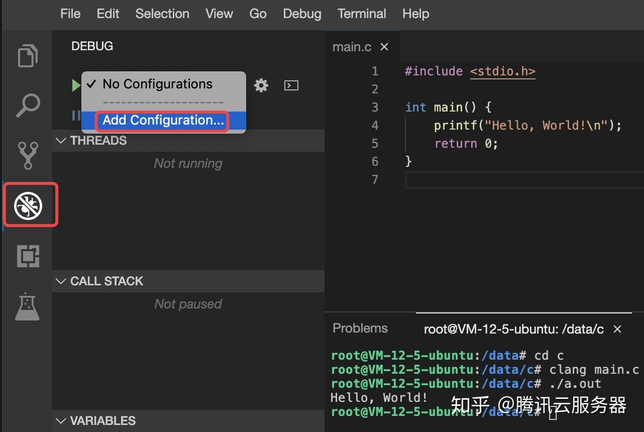Viewport: 644px width, 432px height.
Task: Switch to the Problems panel tab
Action: (360, 328)
